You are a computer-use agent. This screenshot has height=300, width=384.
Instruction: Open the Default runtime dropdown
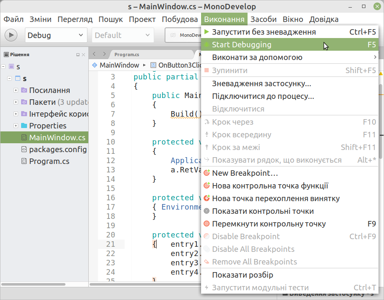(123, 35)
